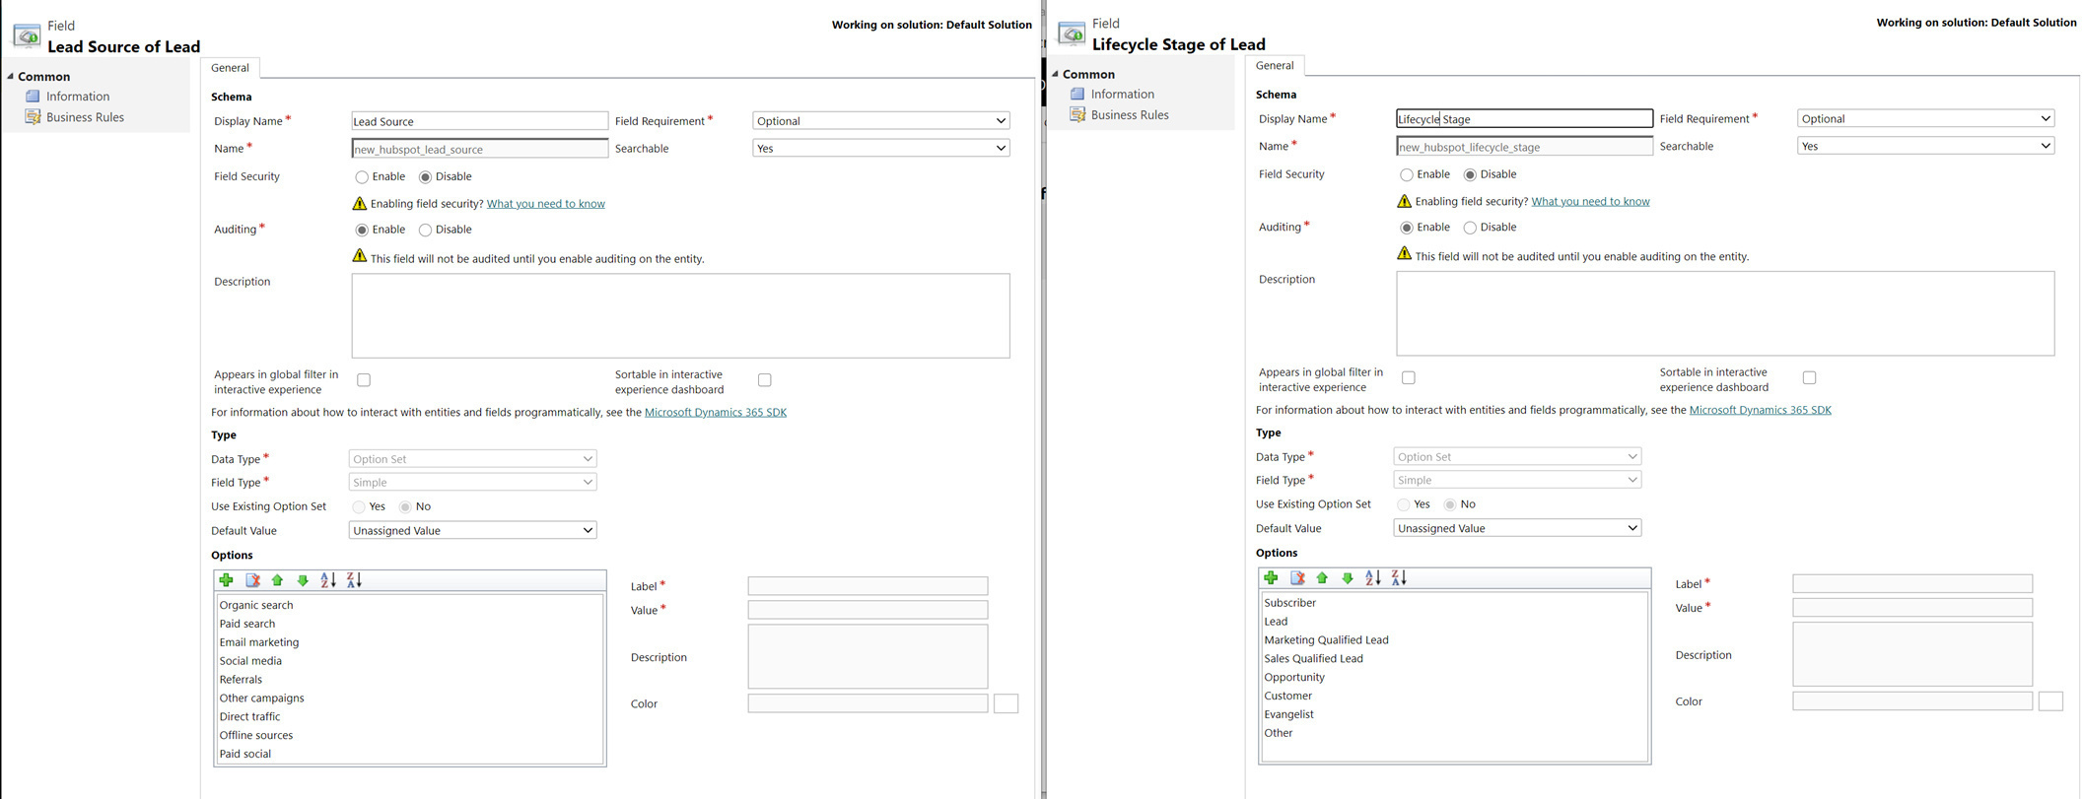Image resolution: width=2082 pixels, height=799 pixels.
Task: Open 'What you need to know' link in Lifecycle Stage
Action: (1591, 202)
